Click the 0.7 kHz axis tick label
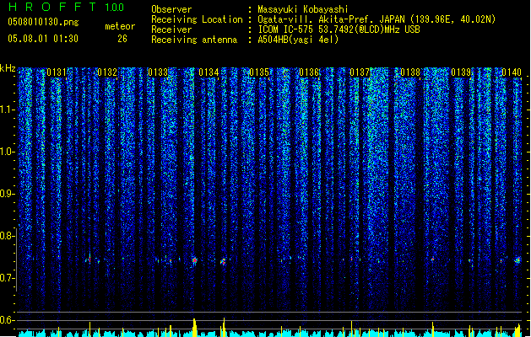The height and width of the screenshot is (337, 531). [x=8, y=278]
